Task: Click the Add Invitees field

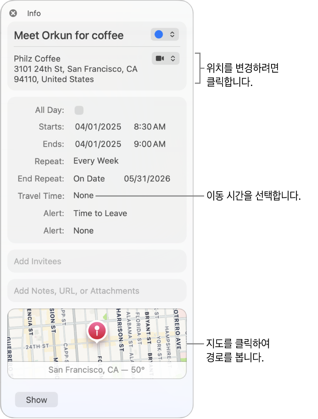Action: (x=97, y=262)
